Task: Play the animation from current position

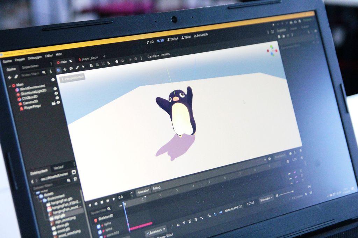Action: [114, 199]
